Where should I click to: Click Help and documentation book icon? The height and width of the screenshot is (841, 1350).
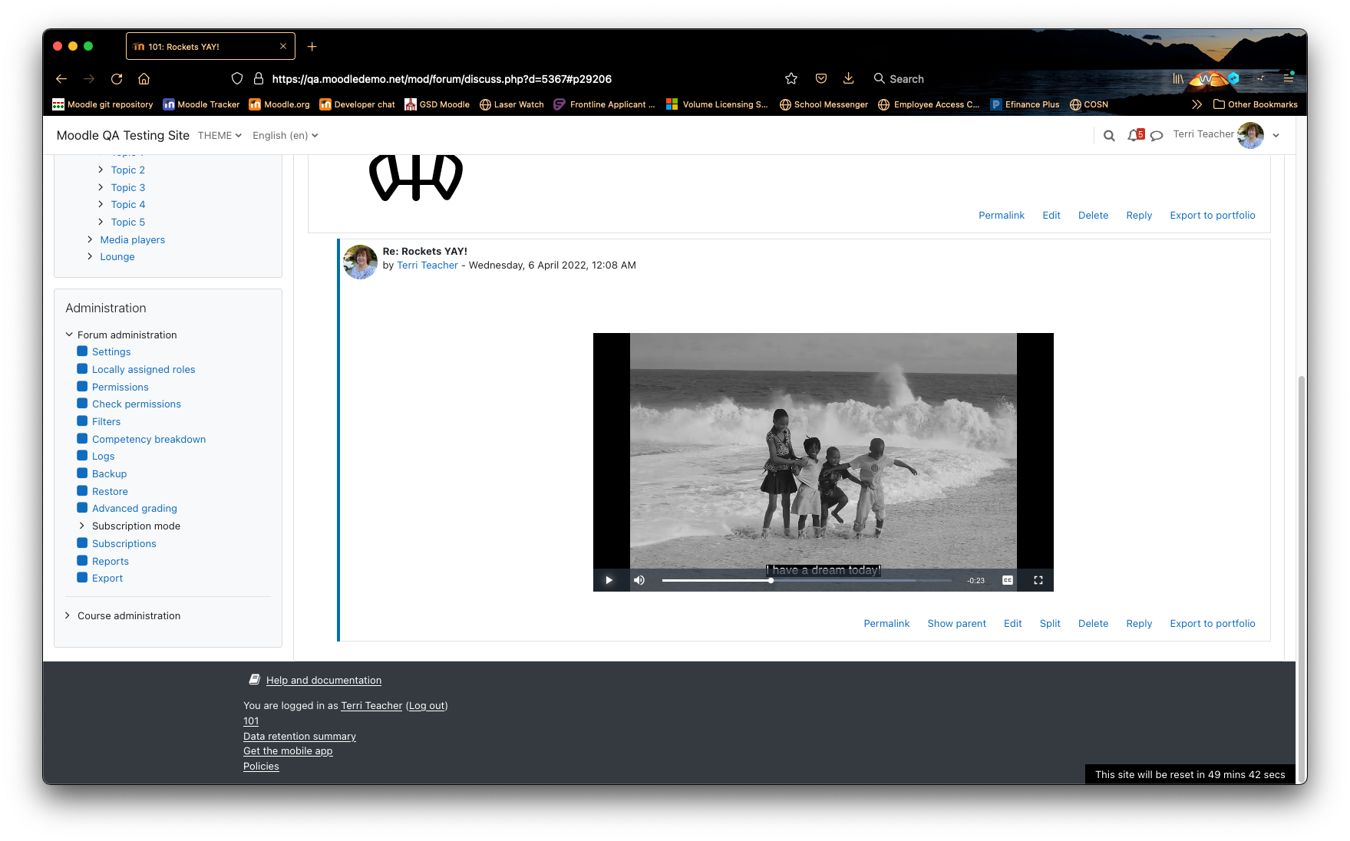tap(254, 679)
